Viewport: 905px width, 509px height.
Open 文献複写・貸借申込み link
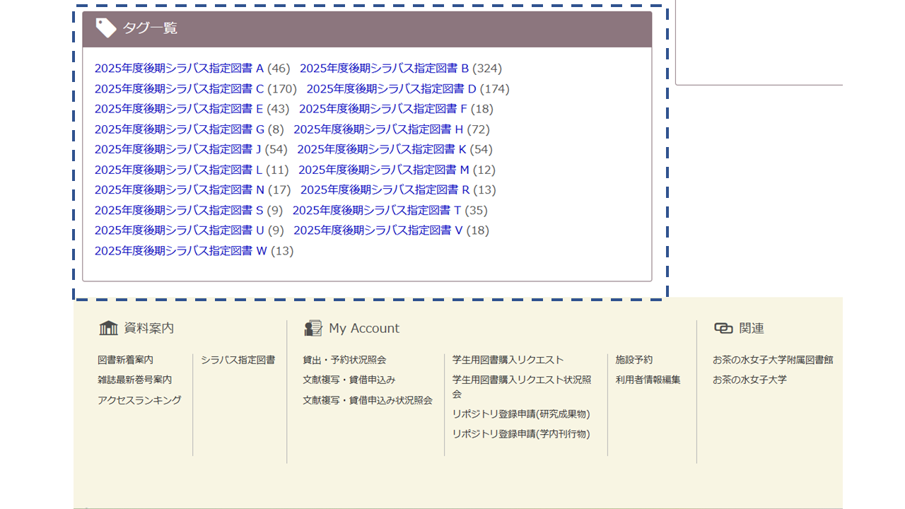349,380
